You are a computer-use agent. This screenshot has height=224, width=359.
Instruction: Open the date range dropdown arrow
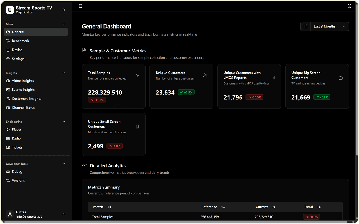(344, 26)
